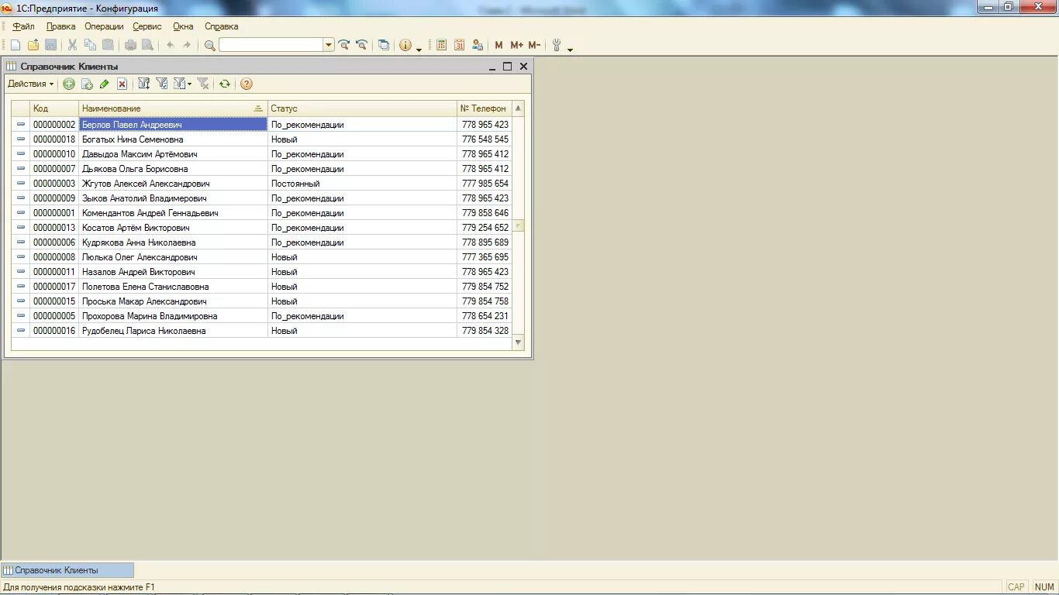
Task: Click the Код column header
Action: click(54, 108)
